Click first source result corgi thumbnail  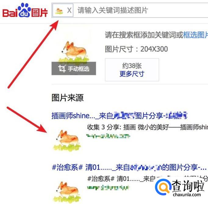[x=67, y=141]
